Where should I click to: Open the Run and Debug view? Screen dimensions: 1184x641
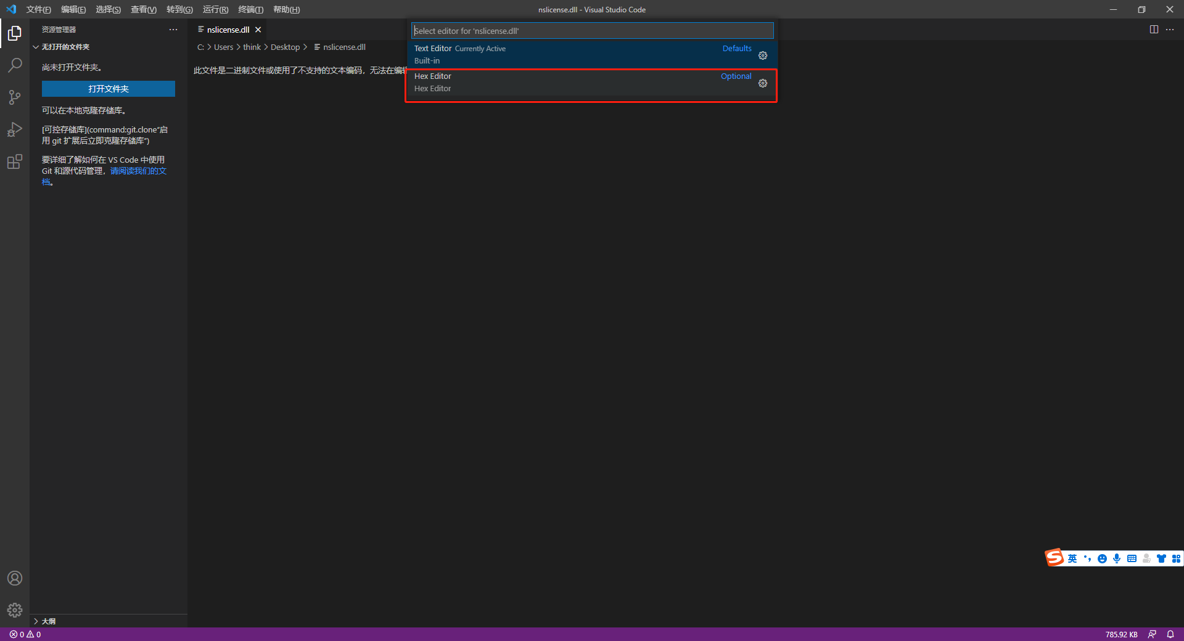click(15, 129)
